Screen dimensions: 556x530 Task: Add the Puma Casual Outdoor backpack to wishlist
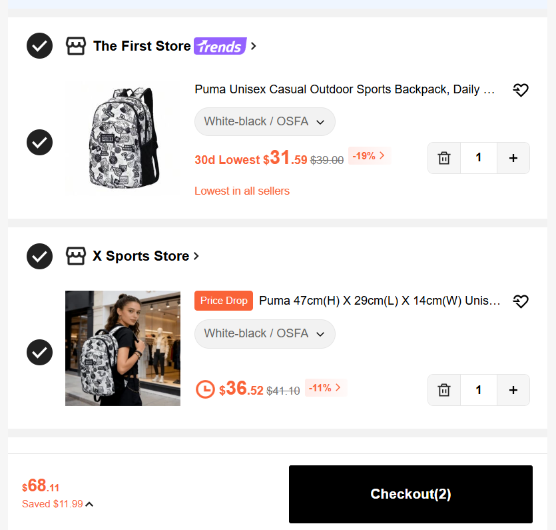[x=521, y=90]
